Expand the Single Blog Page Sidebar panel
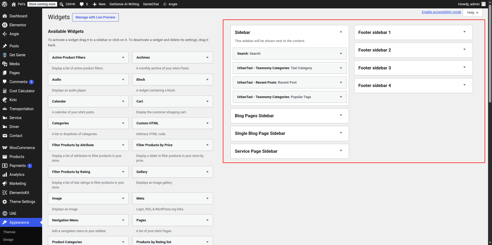Viewport: 492px width, 245px height. click(341, 133)
